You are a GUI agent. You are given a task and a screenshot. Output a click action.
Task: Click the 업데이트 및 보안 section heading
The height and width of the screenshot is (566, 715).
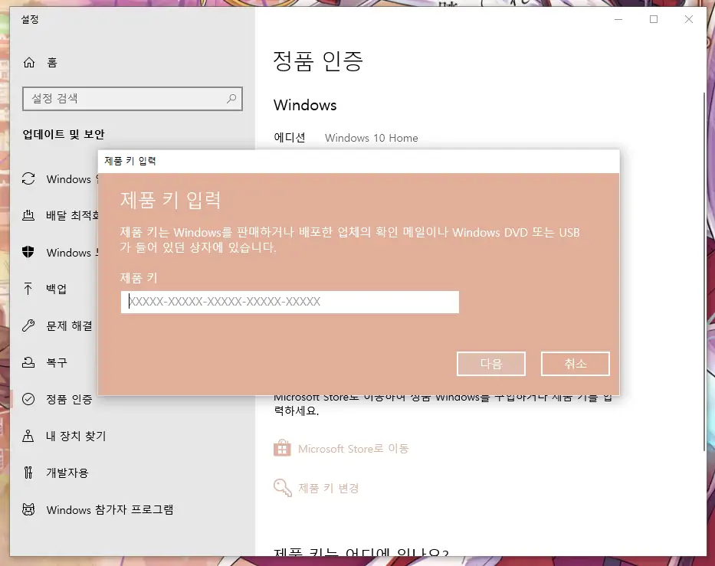[x=64, y=134]
